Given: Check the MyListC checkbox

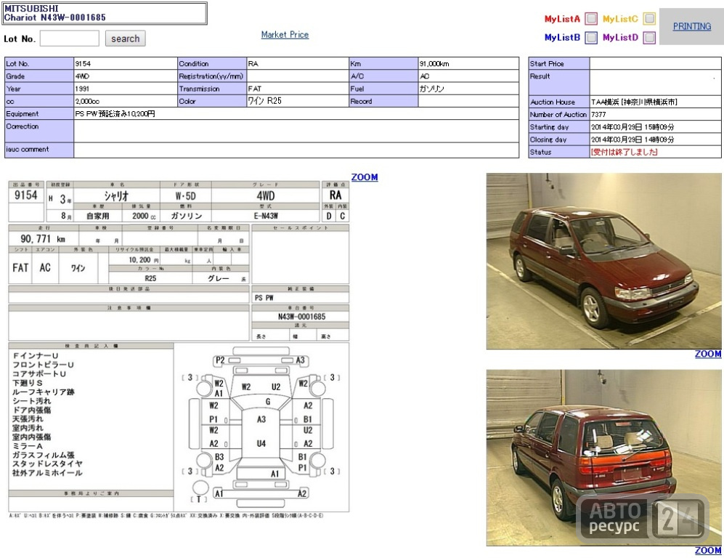Looking at the screenshot, I should (x=648, y=19).
